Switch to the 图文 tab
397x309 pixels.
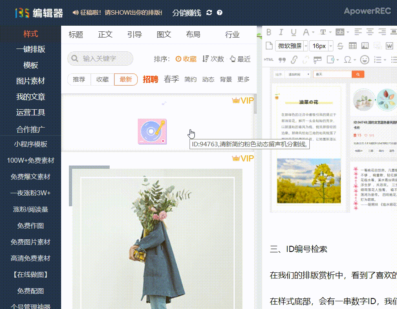(164, 35)
